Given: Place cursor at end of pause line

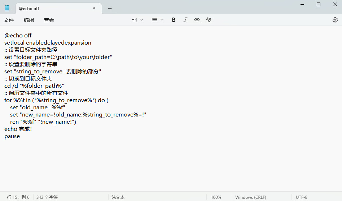Looking at the screenshot, I should (20, 136).
